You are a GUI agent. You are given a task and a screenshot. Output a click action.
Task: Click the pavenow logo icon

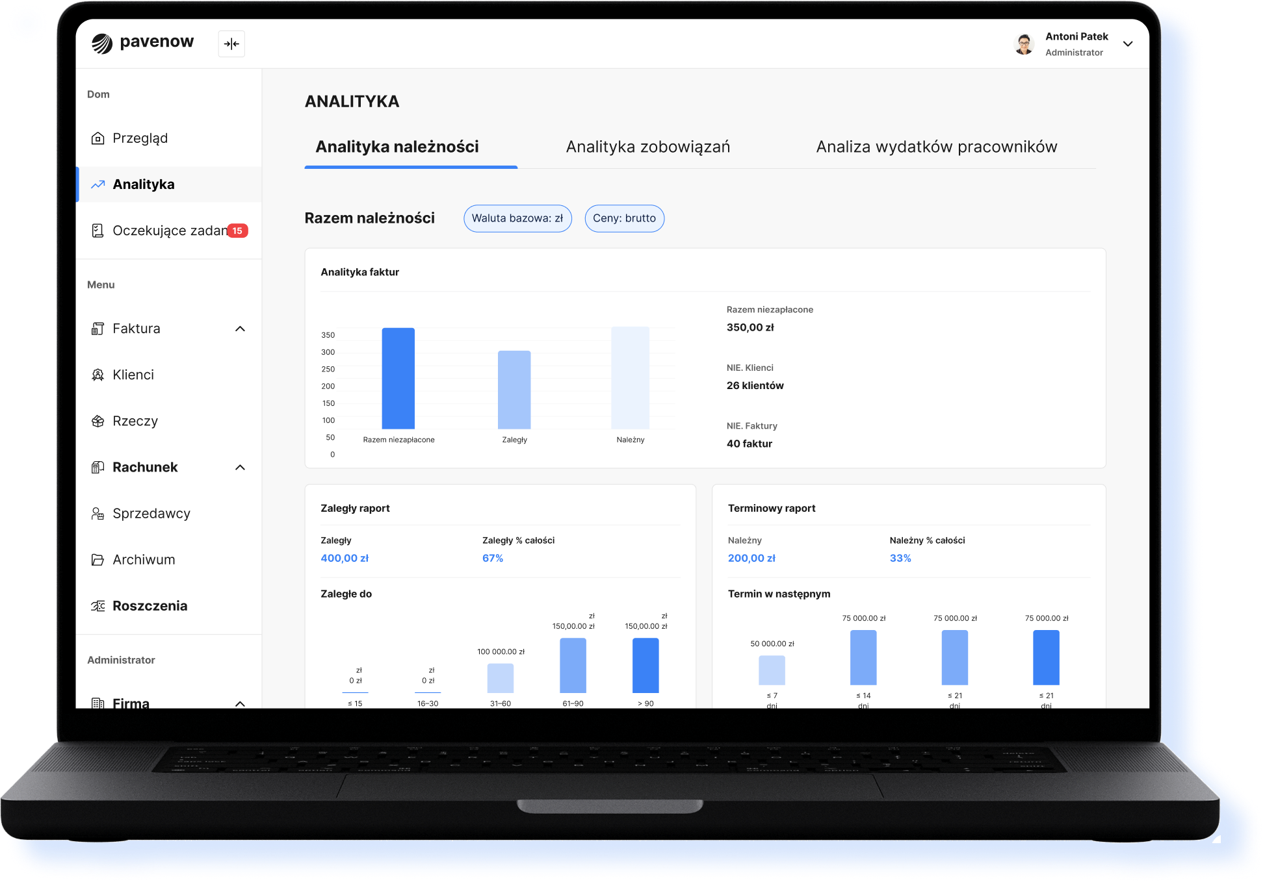(102, 44)
